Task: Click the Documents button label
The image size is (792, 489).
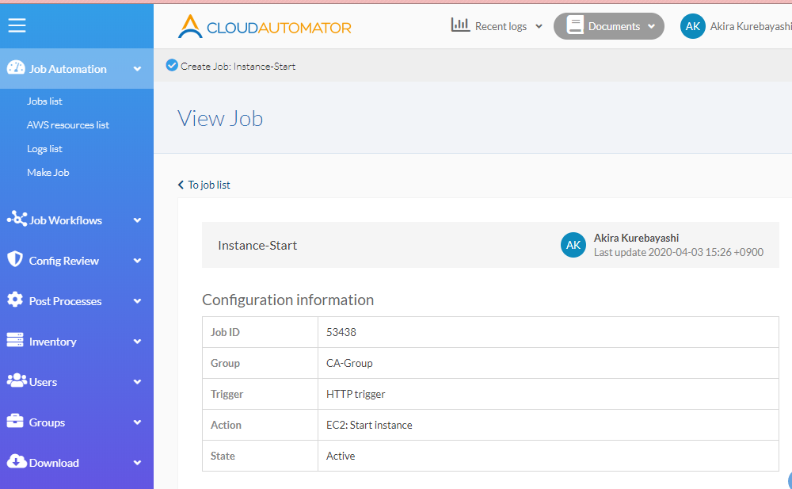Action: click(615, 26)
